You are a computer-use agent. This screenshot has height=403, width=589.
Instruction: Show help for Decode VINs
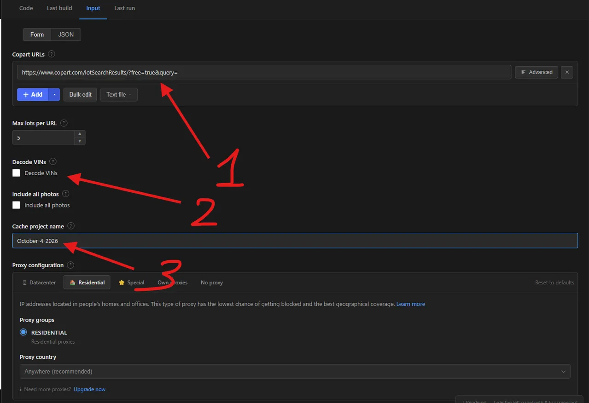pos(53,161)
